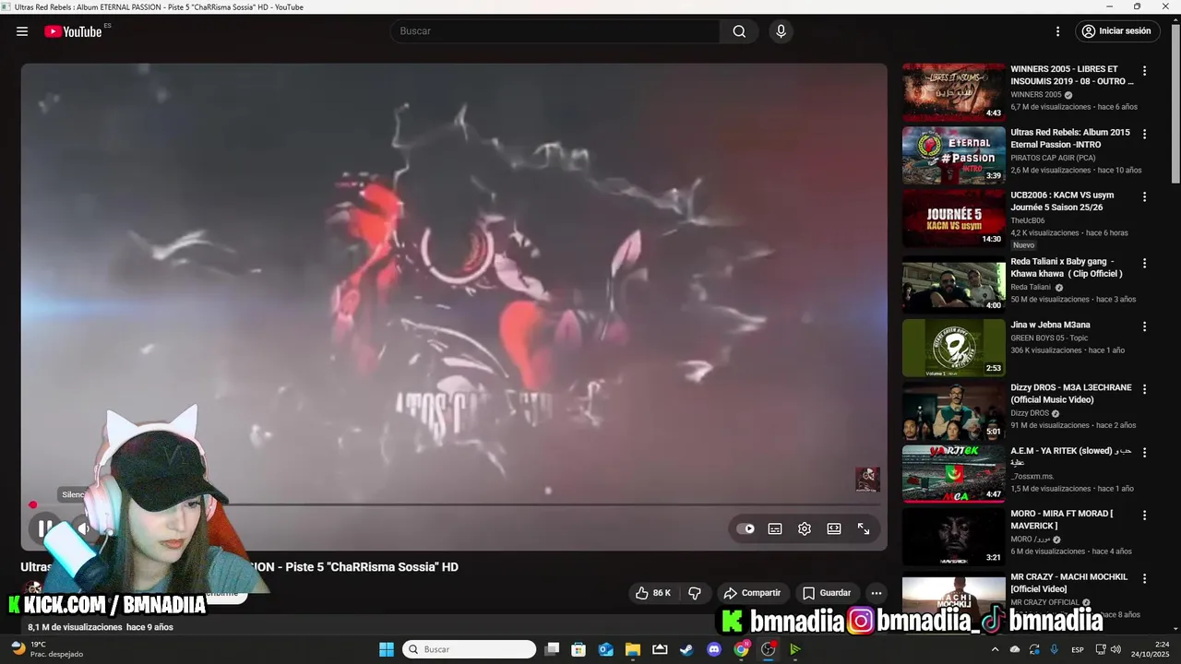
Task: Click PIRATOS CAP AGIR (PCA) channel name
Action: pos(1053,158)
